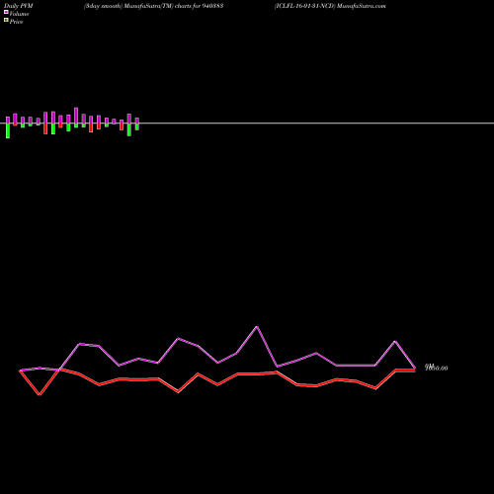Viewport: 494px width, 494px height.
Task: Click the Volume legend color swatch
Action: coord(6,12)
